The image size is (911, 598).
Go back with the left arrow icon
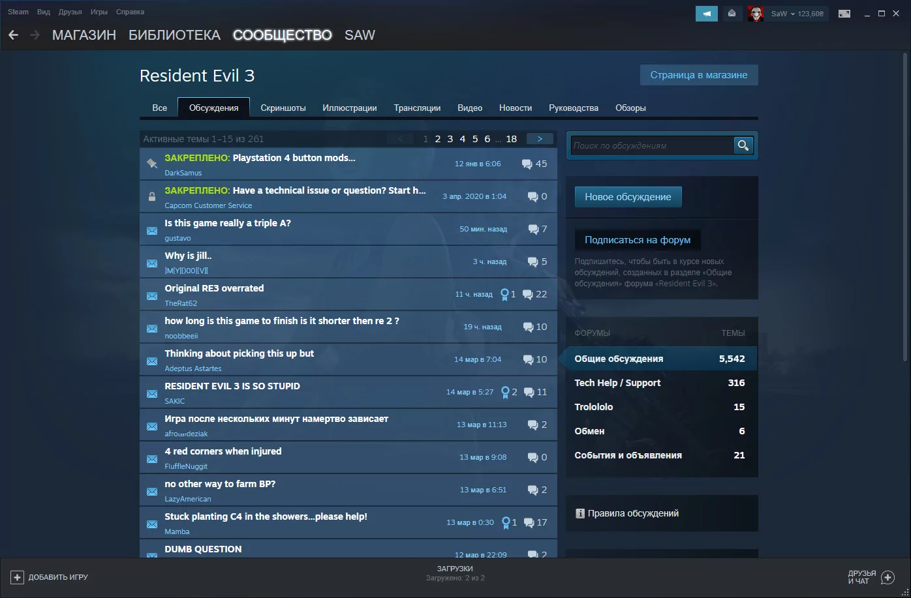click(x=13, y=35)
